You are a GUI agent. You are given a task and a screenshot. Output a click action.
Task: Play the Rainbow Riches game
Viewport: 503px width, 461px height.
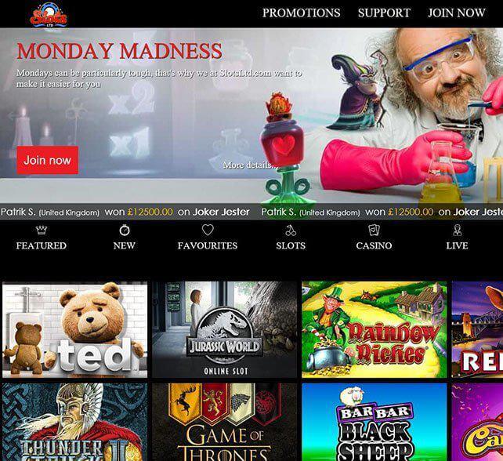tap(374, 330)
